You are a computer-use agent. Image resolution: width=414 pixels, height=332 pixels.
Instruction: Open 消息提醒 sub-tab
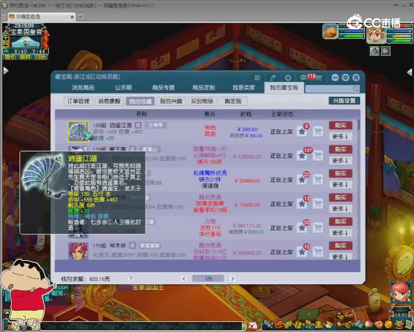(109, 101)
